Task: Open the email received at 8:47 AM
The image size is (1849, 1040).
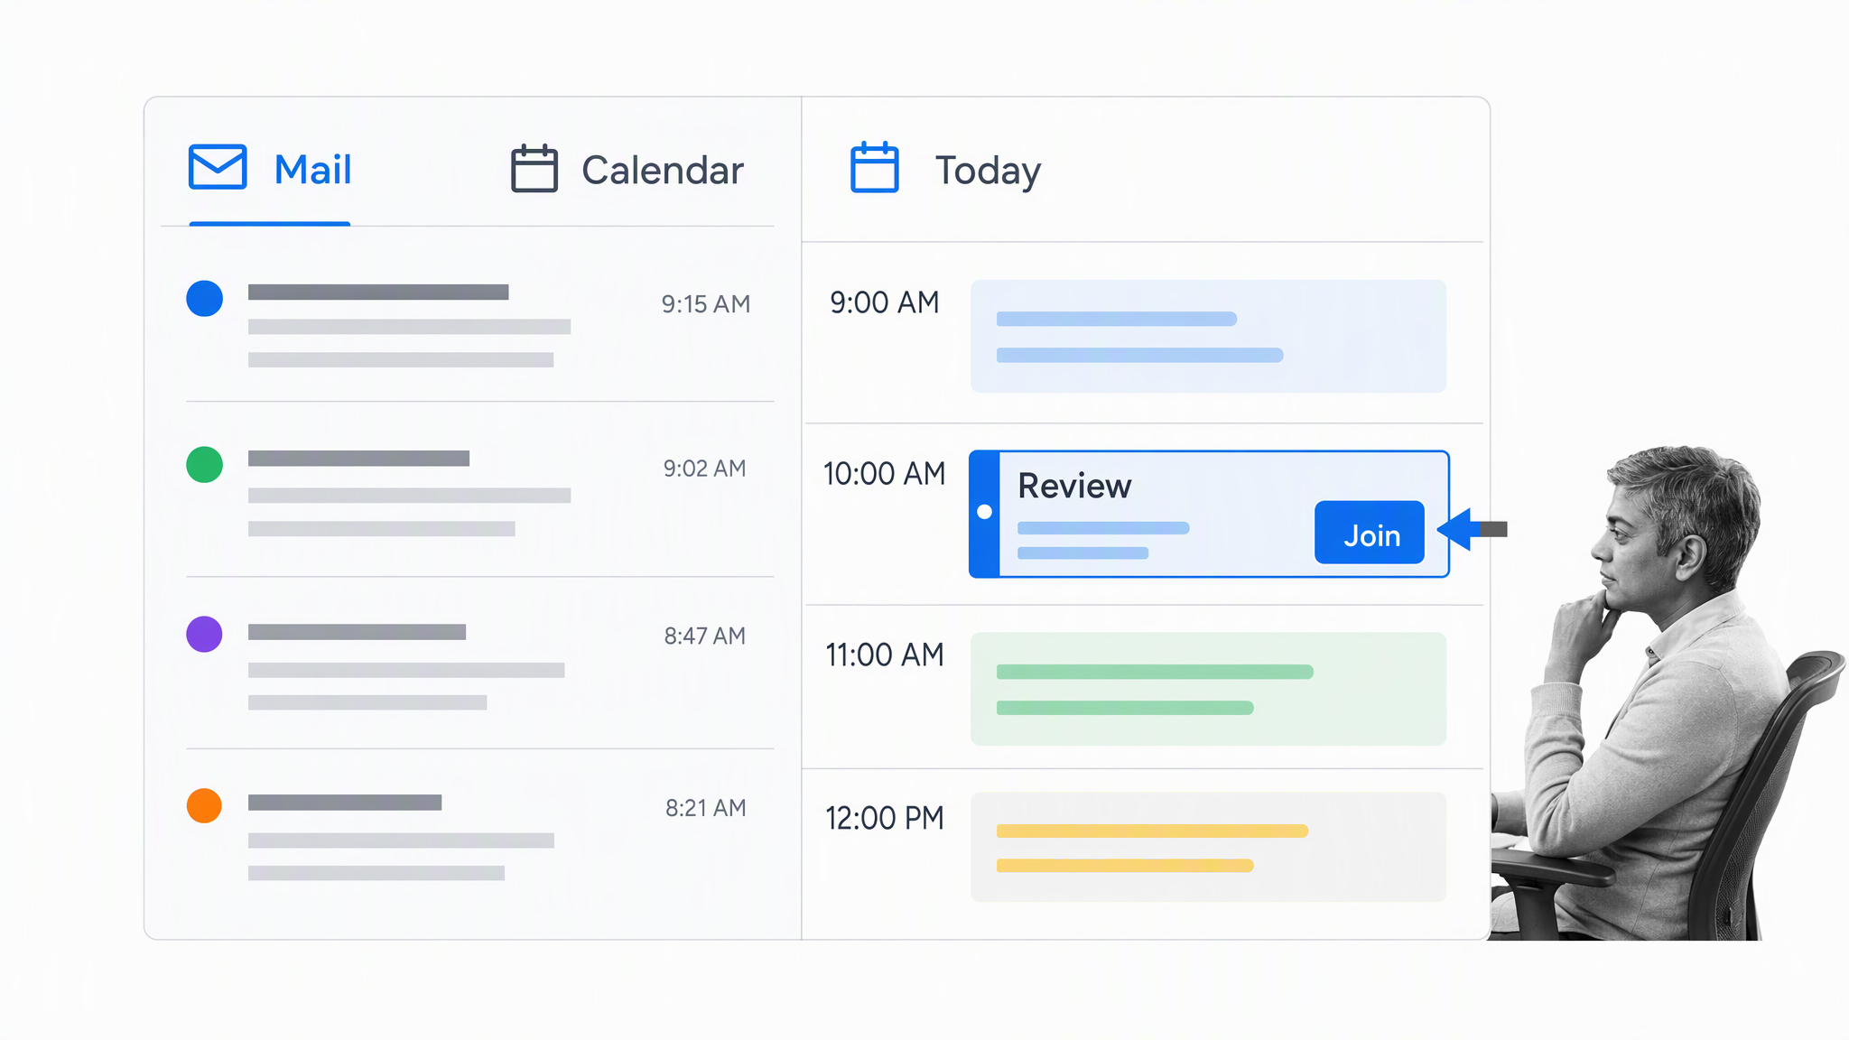Action: (479, 664)
